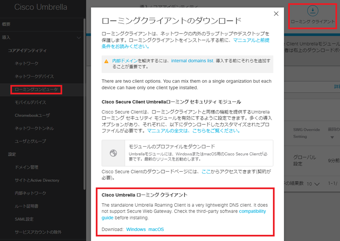This screenshot has width=340, height=241.
Task: Click the ローミングクライアントのダウンロード dialog title
Action: (x=171, y=21)
